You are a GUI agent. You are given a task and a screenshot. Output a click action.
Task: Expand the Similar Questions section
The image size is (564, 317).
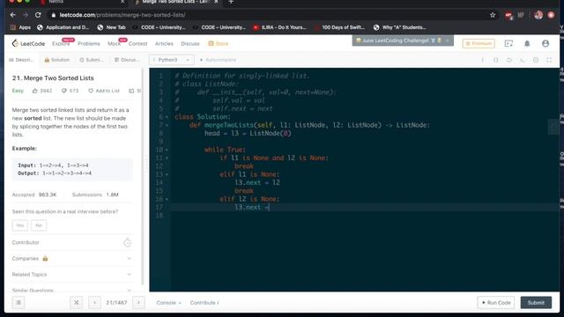(x=72, y=290)
